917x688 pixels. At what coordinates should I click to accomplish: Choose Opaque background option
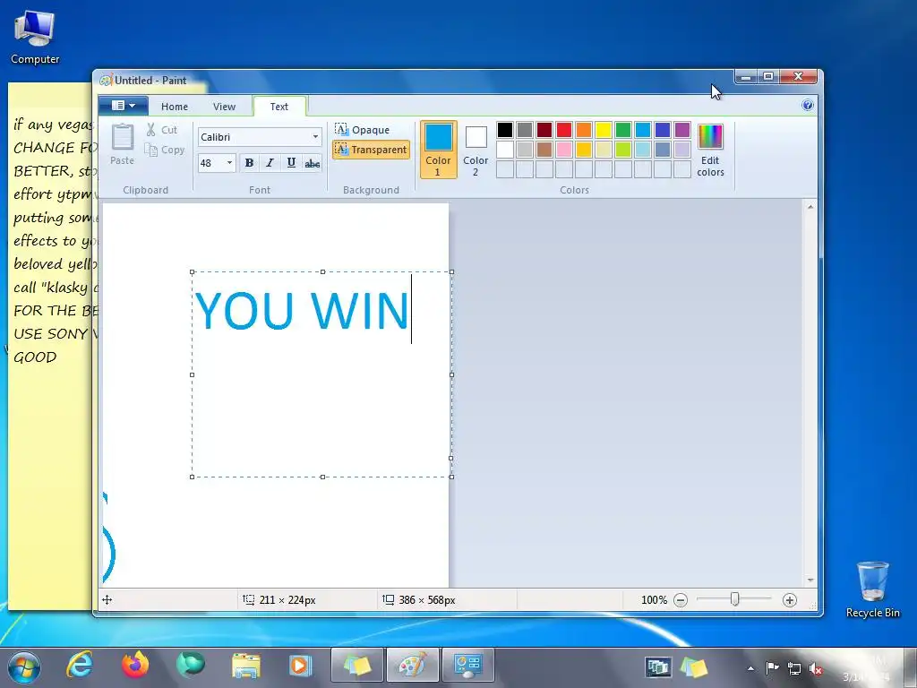pyautogui.click(x=363, y=129)
